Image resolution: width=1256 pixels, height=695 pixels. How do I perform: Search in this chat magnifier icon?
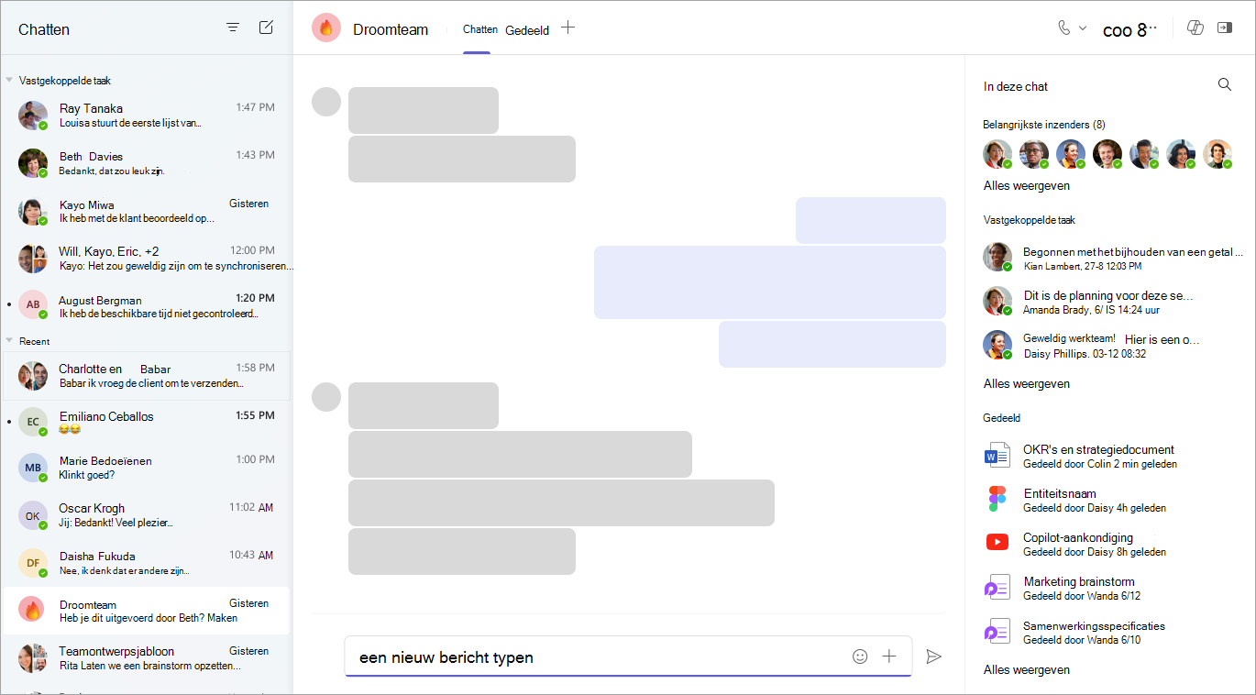click(1225, 84)
